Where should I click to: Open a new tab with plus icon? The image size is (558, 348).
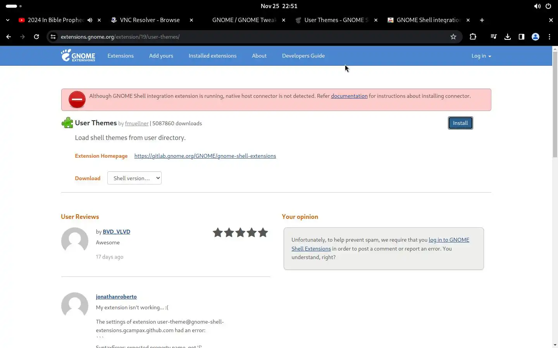click(x=482, y=20)
